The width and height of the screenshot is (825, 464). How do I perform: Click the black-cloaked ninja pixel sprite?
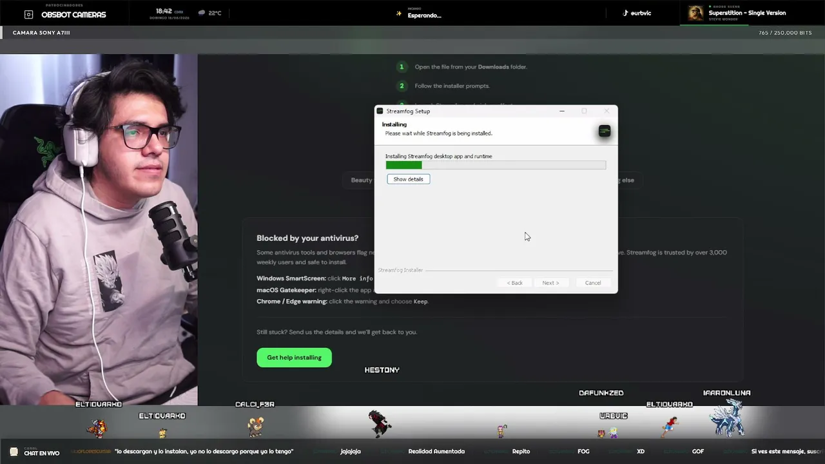click(x=380, y=423)
